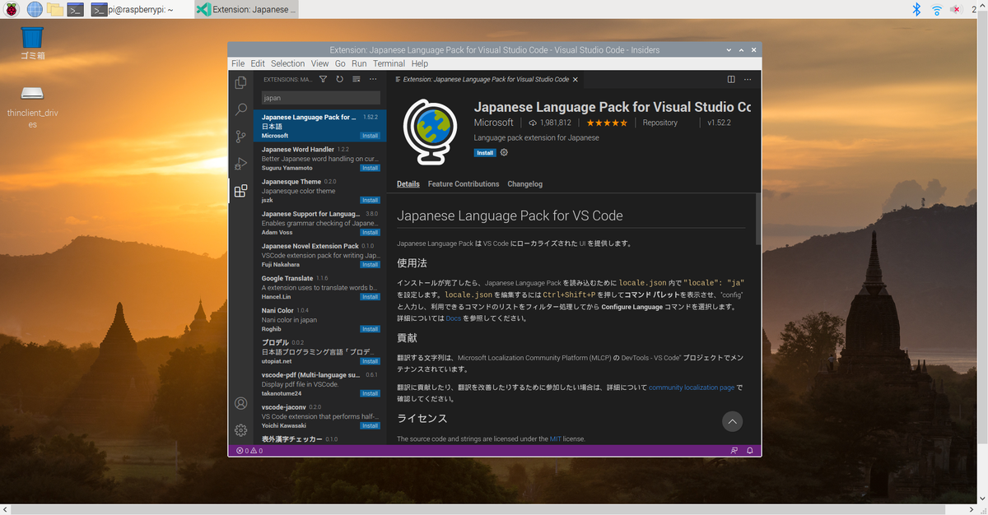Open the Bluetooth tray icon
988x515 pixels.
coord(916,9)
